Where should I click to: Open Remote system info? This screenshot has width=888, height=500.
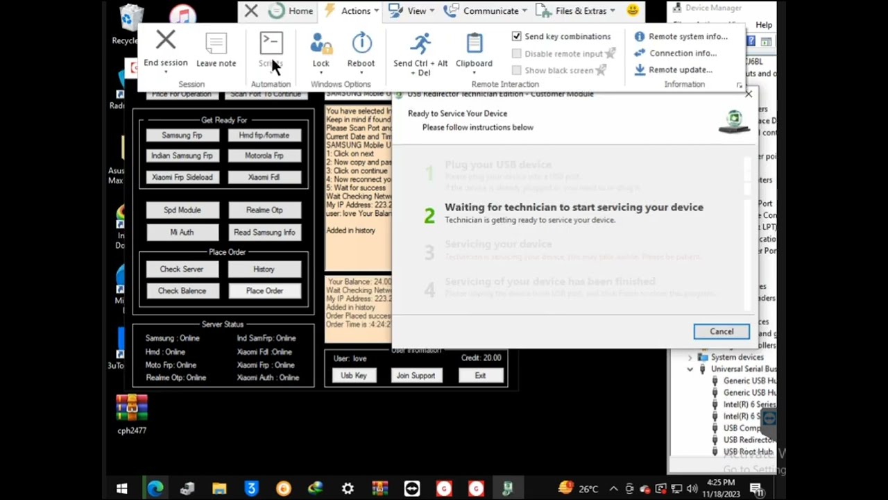[681, 36]
